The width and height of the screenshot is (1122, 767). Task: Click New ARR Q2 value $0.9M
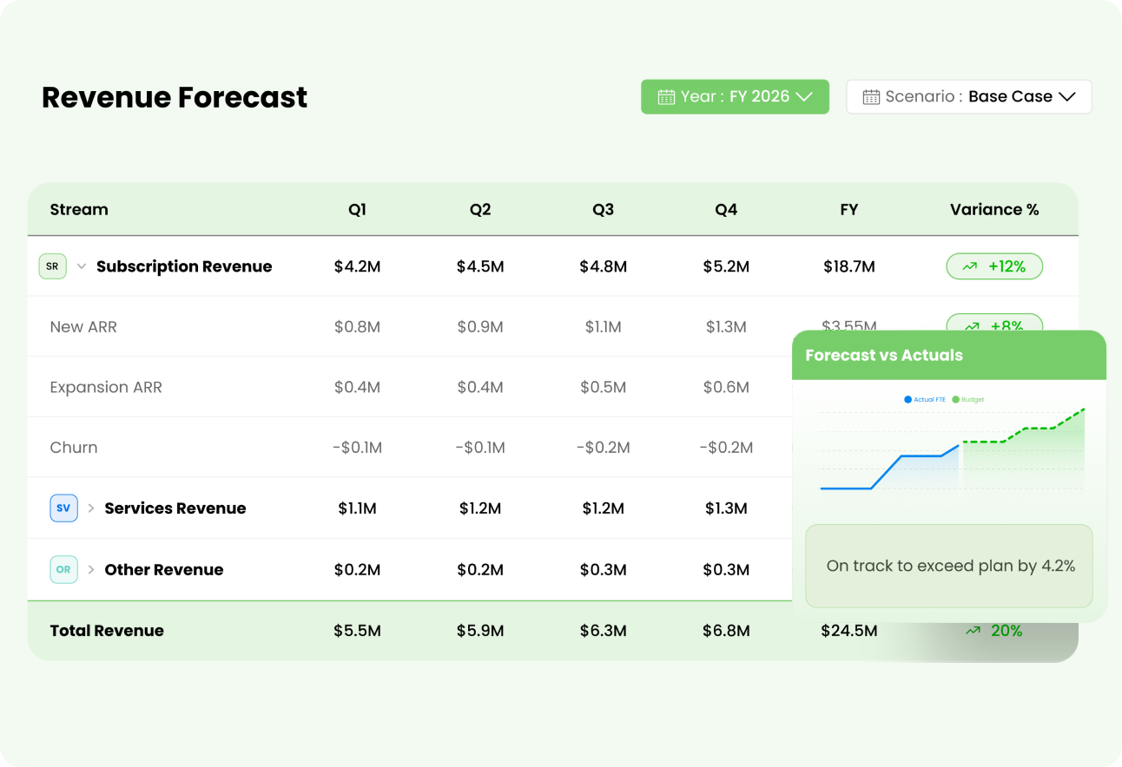click(480, 327)
